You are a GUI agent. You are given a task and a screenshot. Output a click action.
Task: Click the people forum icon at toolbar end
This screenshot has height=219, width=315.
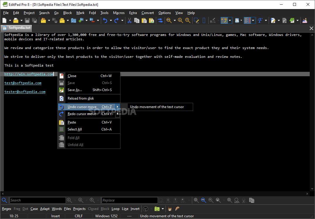305,20
